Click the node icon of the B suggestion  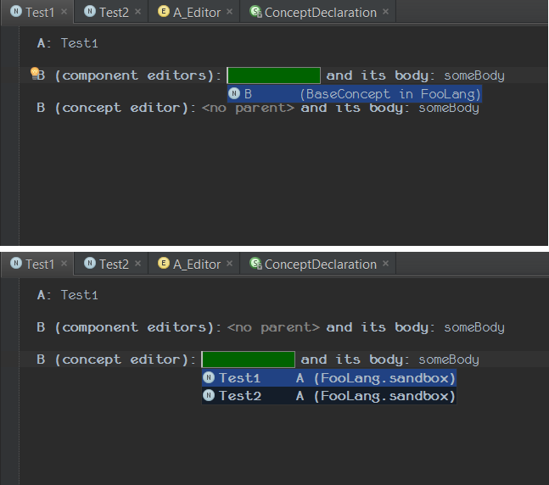(234, 94)
